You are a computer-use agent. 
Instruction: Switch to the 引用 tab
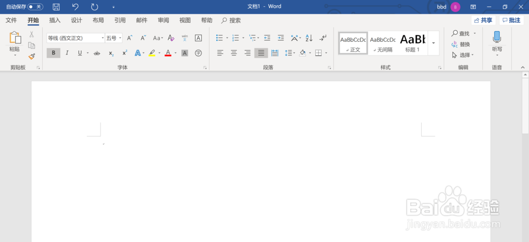[x=120, y=20]
